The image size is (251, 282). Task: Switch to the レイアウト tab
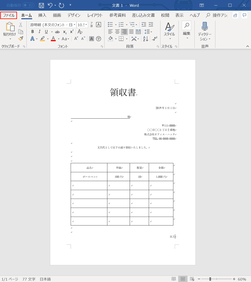[x=95, y=15]
